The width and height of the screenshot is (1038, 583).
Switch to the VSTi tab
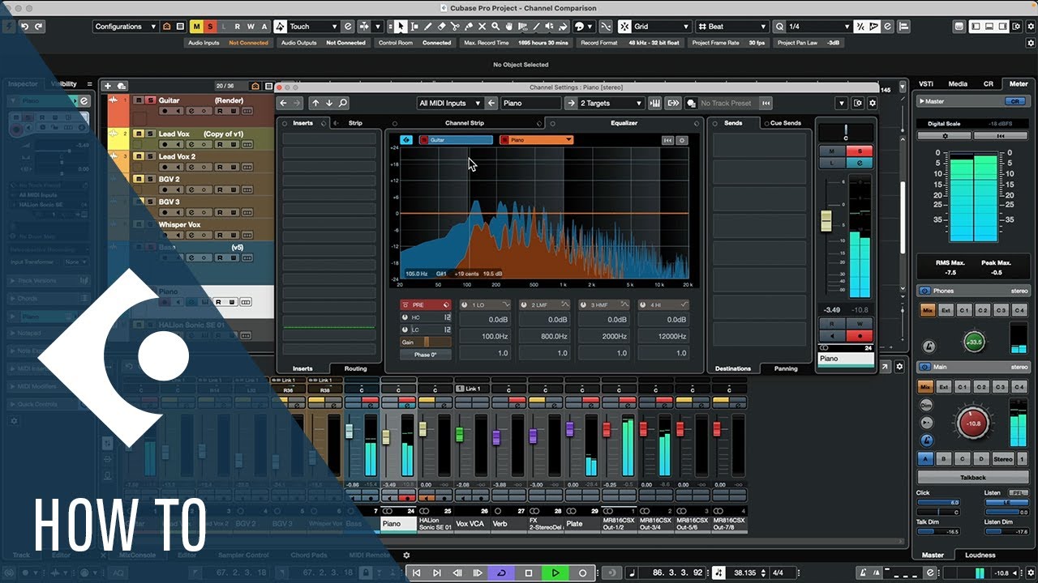(x=924, y=83)
